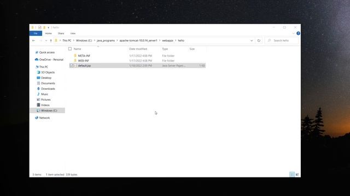Click webapps breadcrumb in address bar
Image resolution: width=350 pixels, height=196 pixels.
coord(168,40)
